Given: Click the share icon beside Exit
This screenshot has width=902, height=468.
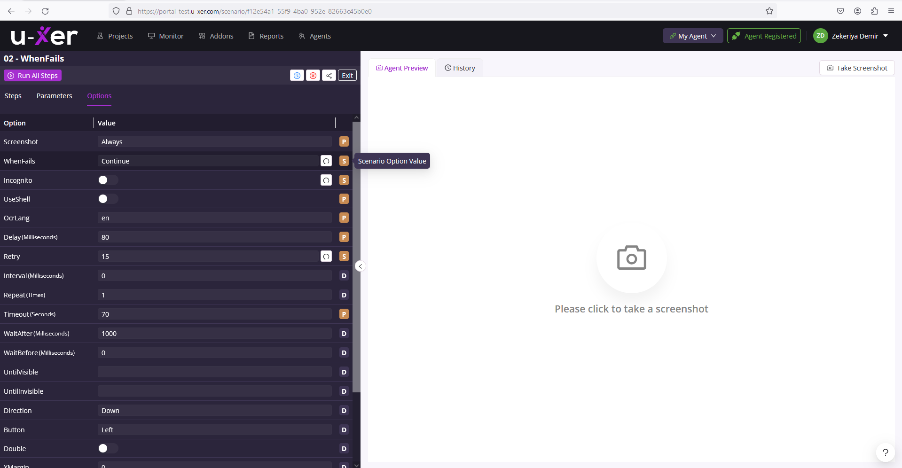Looking at the screenshot, I should click(329, 76).
